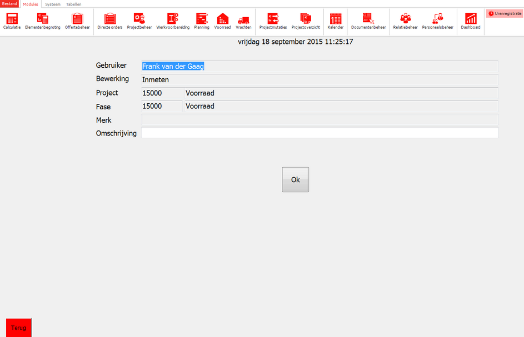Open the Projectbeheer module

[139, 22]
